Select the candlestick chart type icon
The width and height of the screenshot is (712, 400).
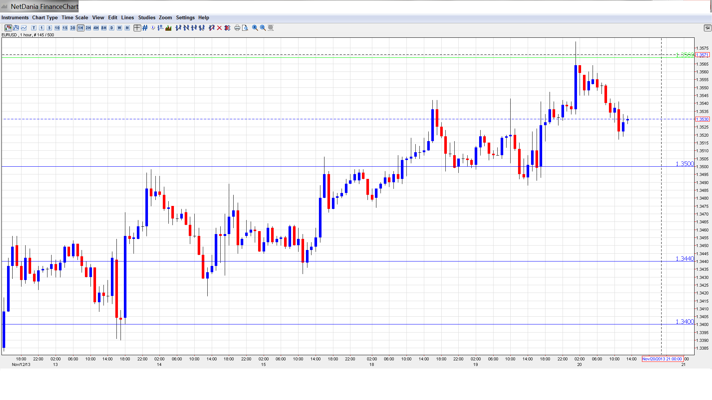coord(8,28)
